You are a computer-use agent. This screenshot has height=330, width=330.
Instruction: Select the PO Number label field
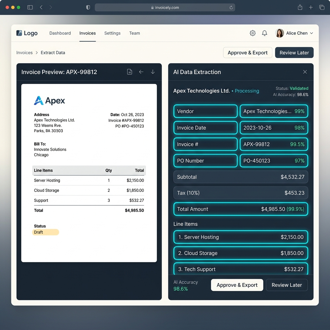coord(205,160)
